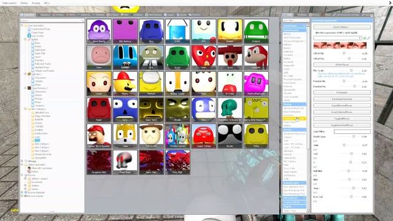Select the colorful Teletubbies group thumbnail
The height and width of the screenshot is (221, 393).
(177, 136)
